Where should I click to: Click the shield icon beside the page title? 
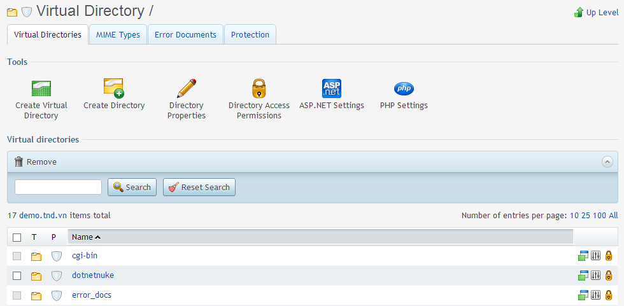(26, 12)
